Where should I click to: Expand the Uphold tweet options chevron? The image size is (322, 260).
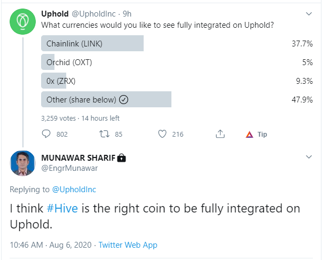309,14
